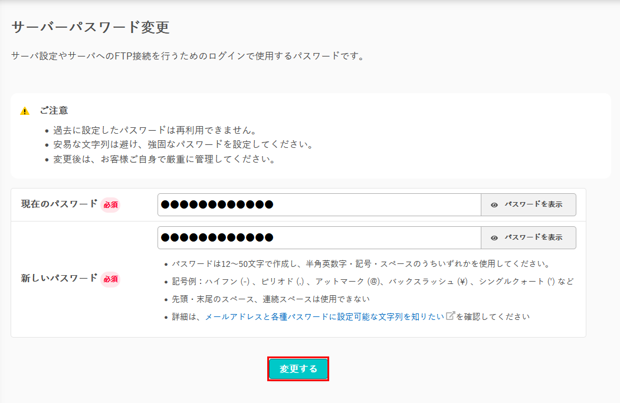Show the current password using パスワードを表示

coord(533,205)
